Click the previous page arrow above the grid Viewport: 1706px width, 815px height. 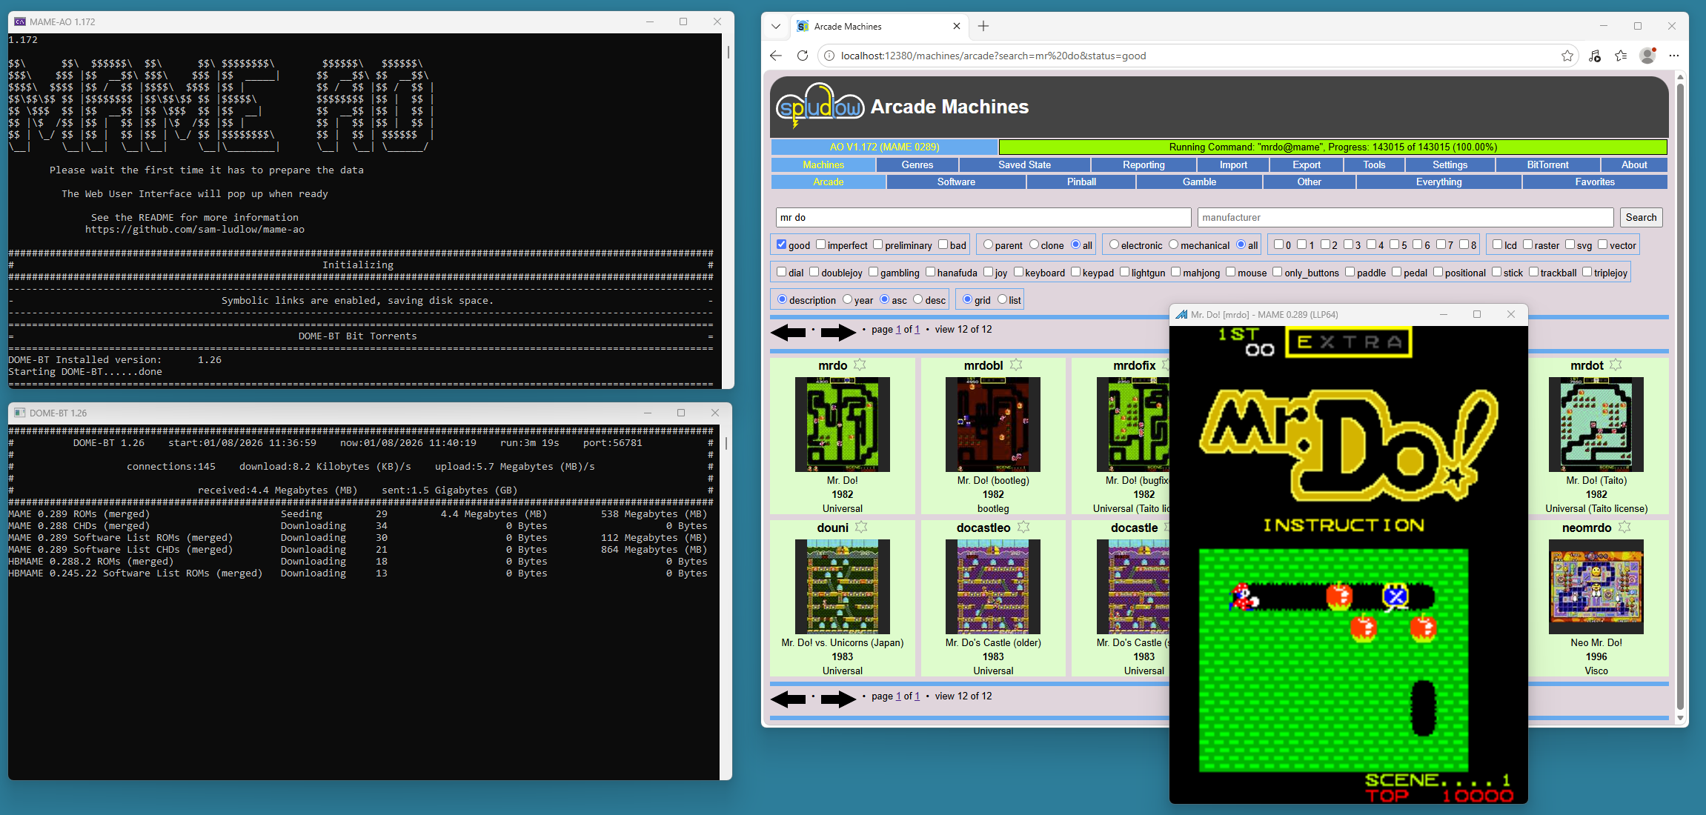tap(789, 332)
